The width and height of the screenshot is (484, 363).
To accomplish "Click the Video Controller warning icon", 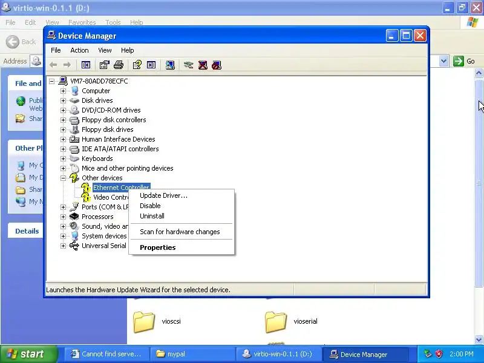I will click(86, 197).
